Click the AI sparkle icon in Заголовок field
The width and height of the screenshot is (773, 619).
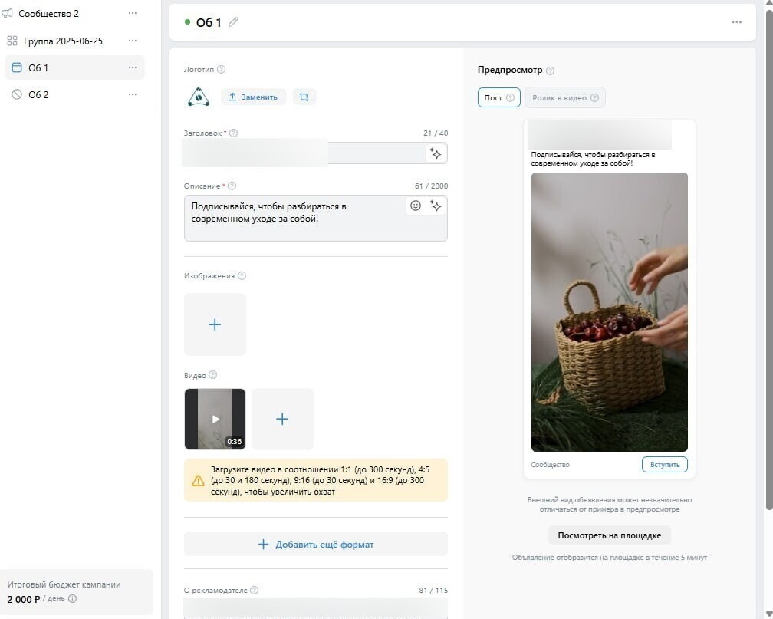[x=436, y=153]
